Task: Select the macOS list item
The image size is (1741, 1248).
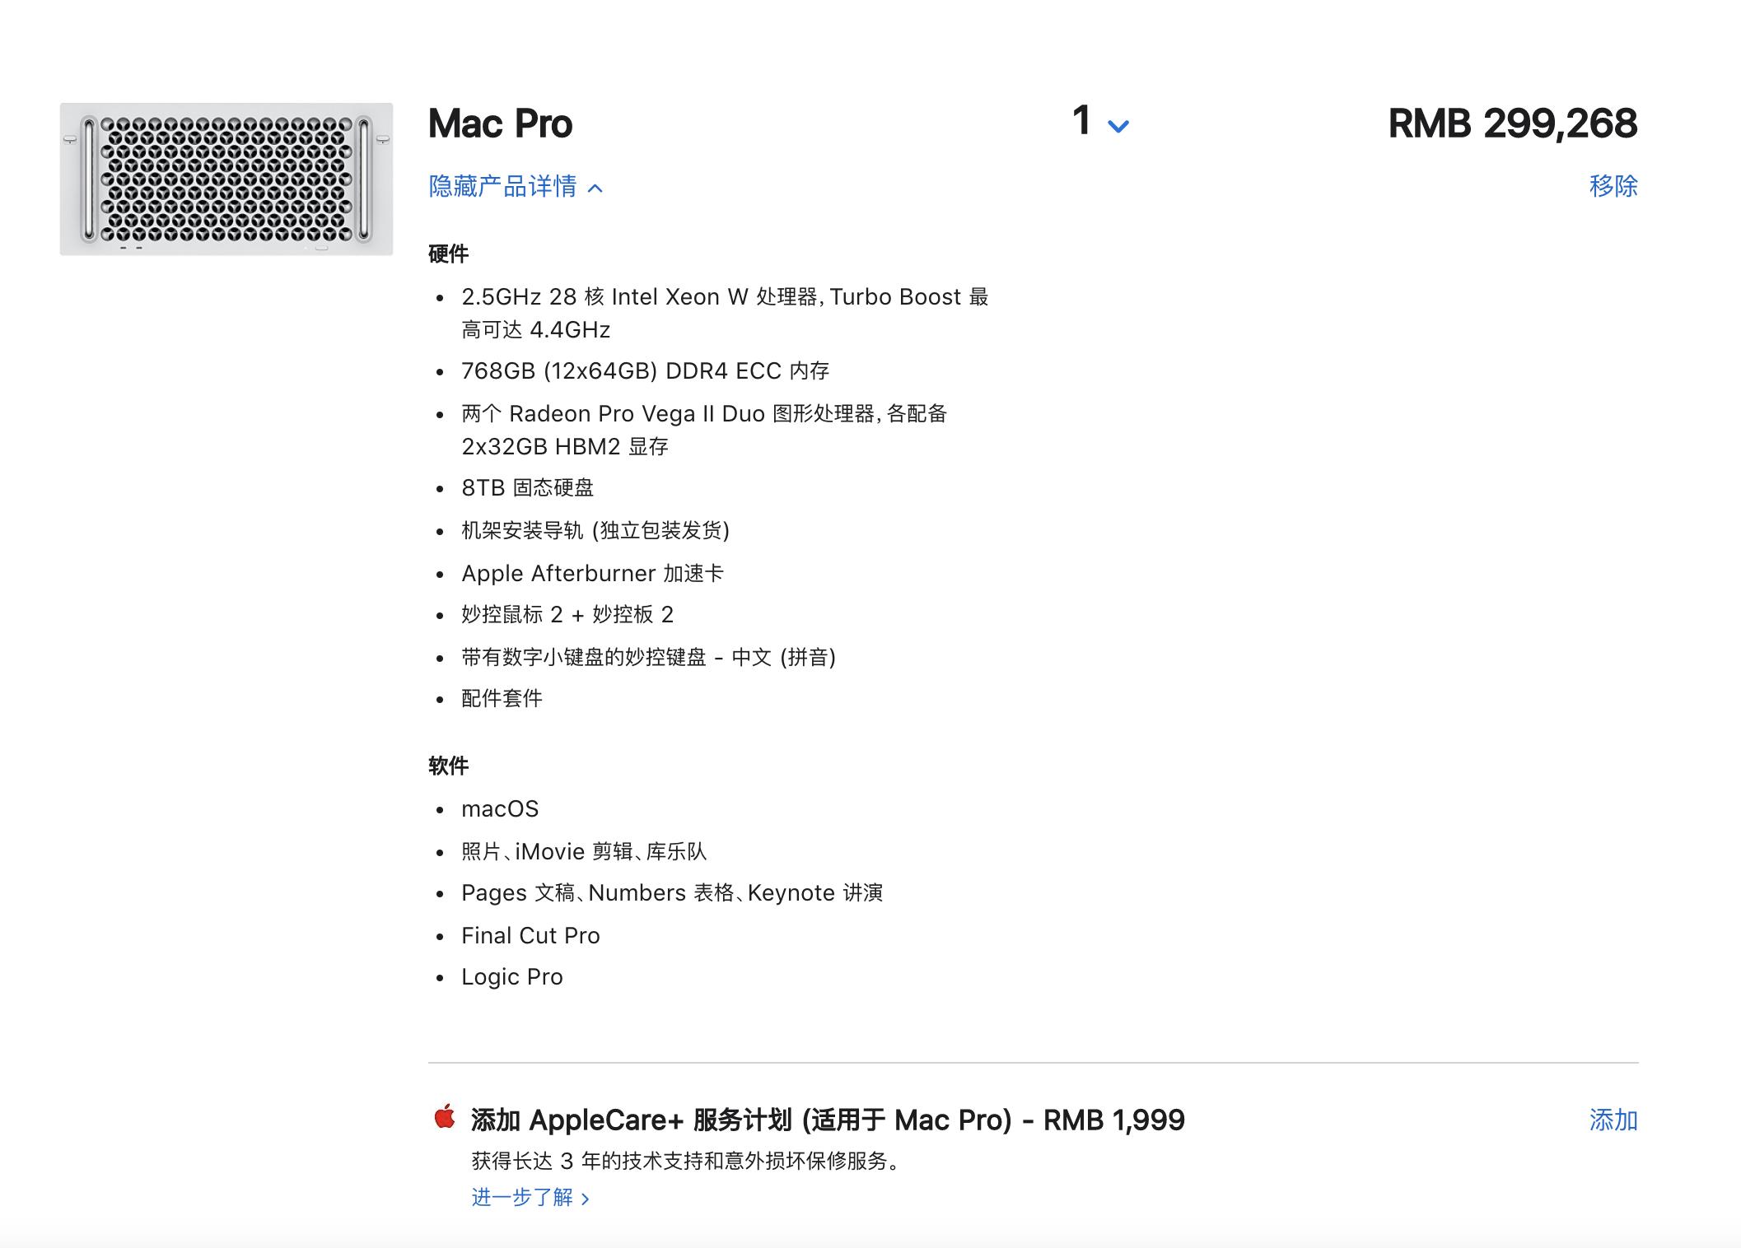Action: coord(500,808)
